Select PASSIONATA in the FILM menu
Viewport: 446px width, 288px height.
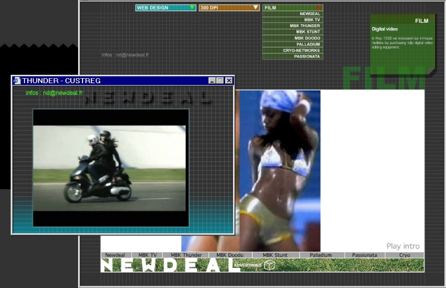[x=293, y=56]
